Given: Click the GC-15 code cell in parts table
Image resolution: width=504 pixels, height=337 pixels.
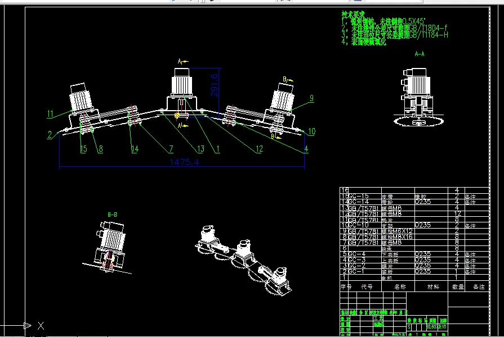Looking at the screenshot, I should click(365, 196).
